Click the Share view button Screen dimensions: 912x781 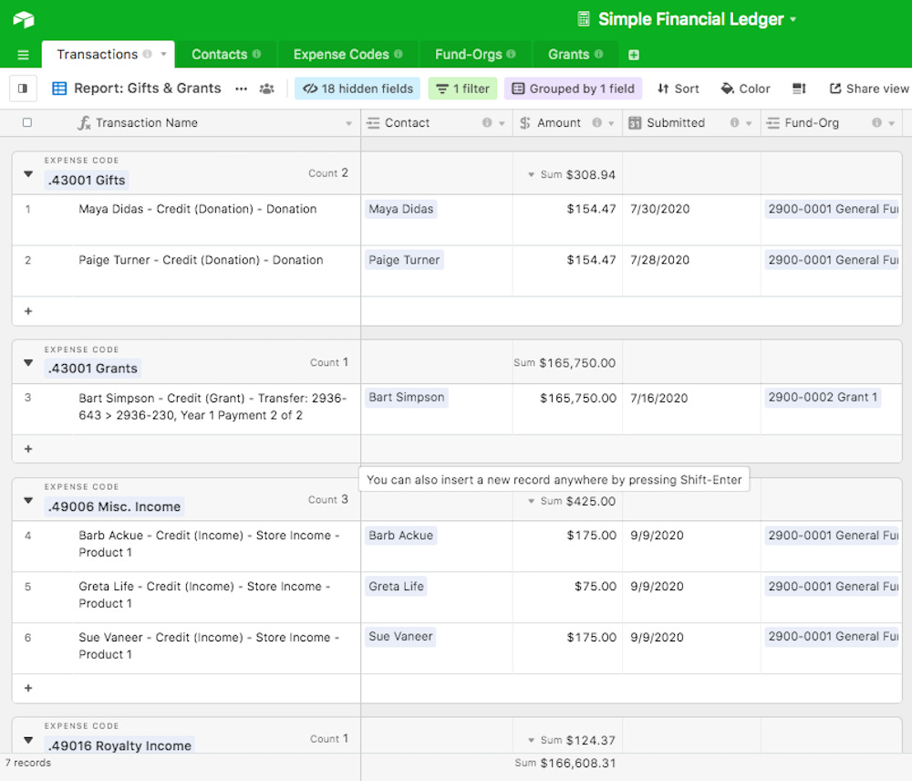point(869,89)
